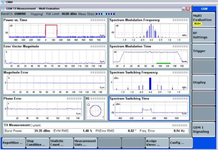Viewport: 218px width, 150px height.
Task: Open the Multi Evaluation softkey
Action: (x=204, y=20)
